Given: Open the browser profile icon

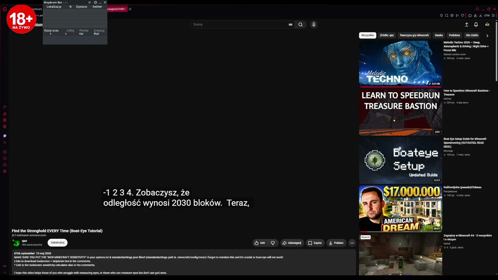Looking at the screenshot, I should [x=475, y=16].
